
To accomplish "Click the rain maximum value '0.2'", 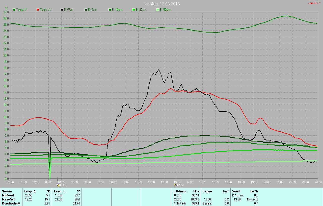I will 226,199.
